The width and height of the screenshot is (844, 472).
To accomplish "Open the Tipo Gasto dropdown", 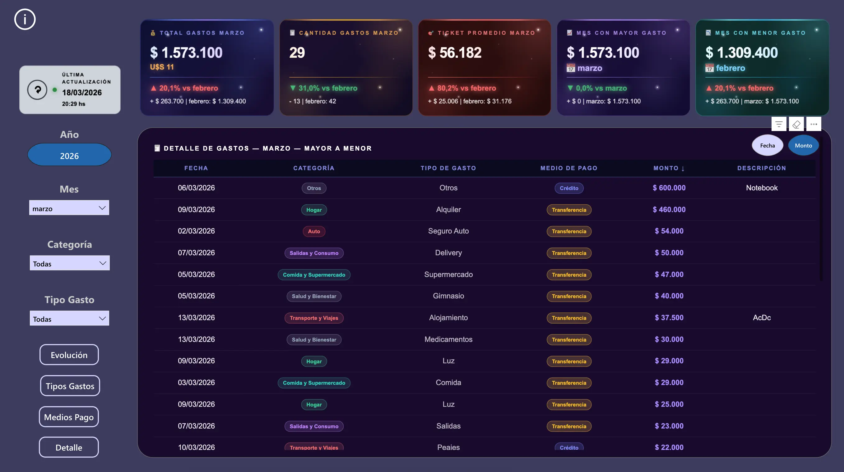I will pos(69,319).
